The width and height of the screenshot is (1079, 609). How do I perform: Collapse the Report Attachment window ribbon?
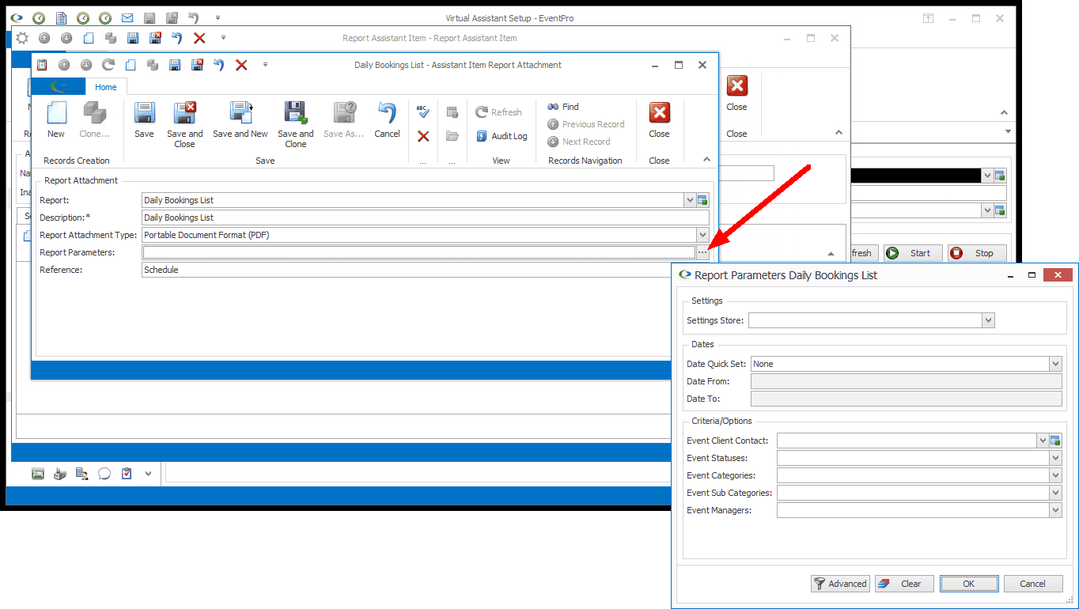click(707, 160)
